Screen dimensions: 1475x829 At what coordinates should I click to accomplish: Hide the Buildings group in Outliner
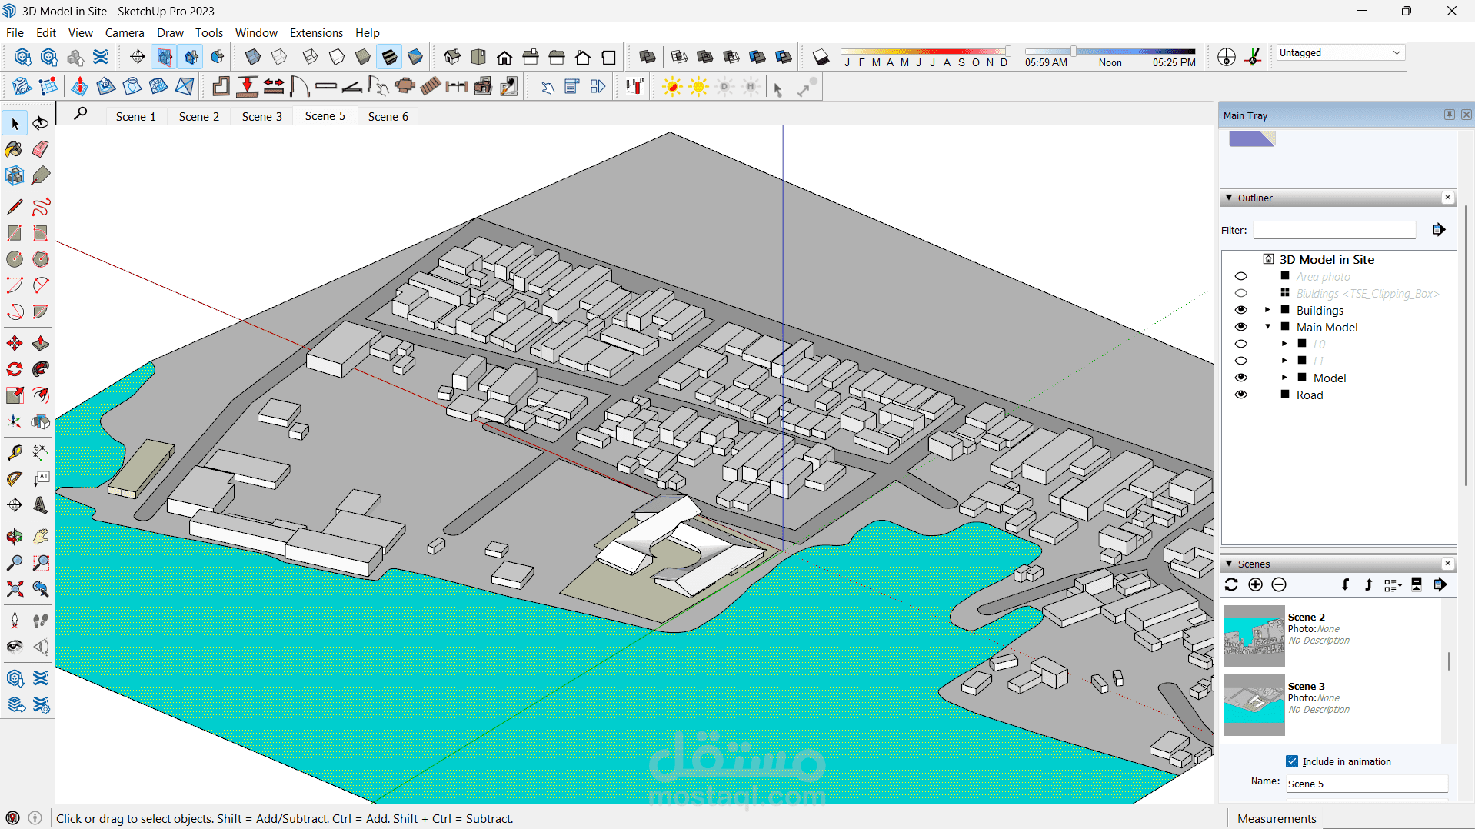click(x=1240, y=310)
